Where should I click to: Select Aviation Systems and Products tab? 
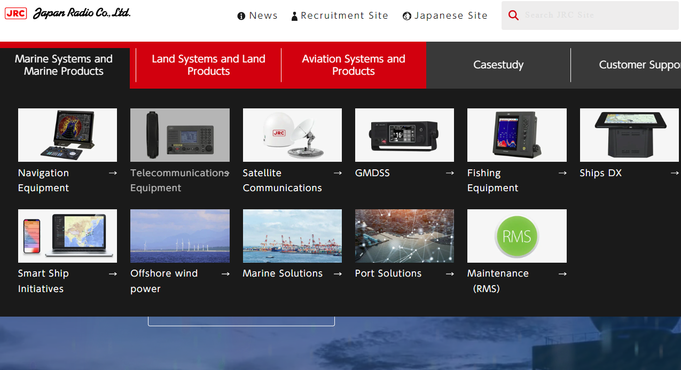(x=354, y=65)
